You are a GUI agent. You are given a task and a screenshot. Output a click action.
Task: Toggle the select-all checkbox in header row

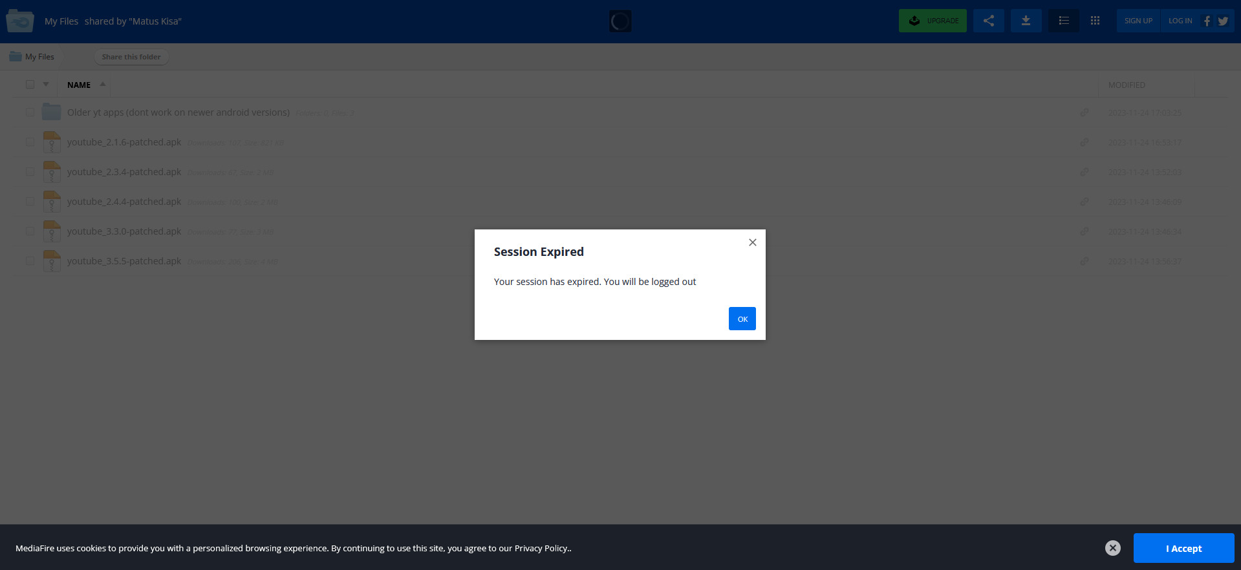tap(30, 84)
